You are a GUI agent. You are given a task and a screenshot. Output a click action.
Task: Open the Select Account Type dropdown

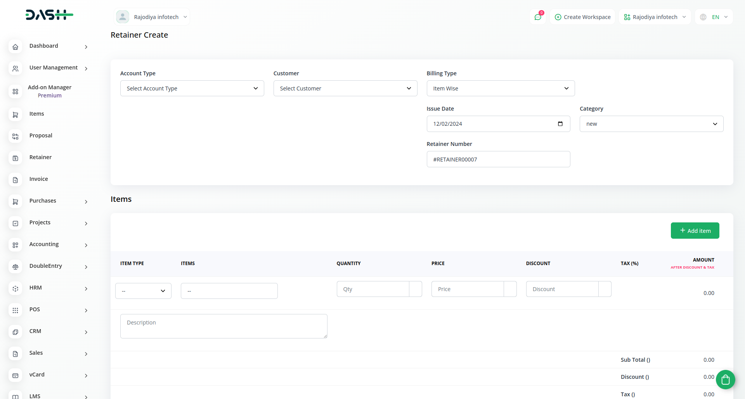pos(192,88)
